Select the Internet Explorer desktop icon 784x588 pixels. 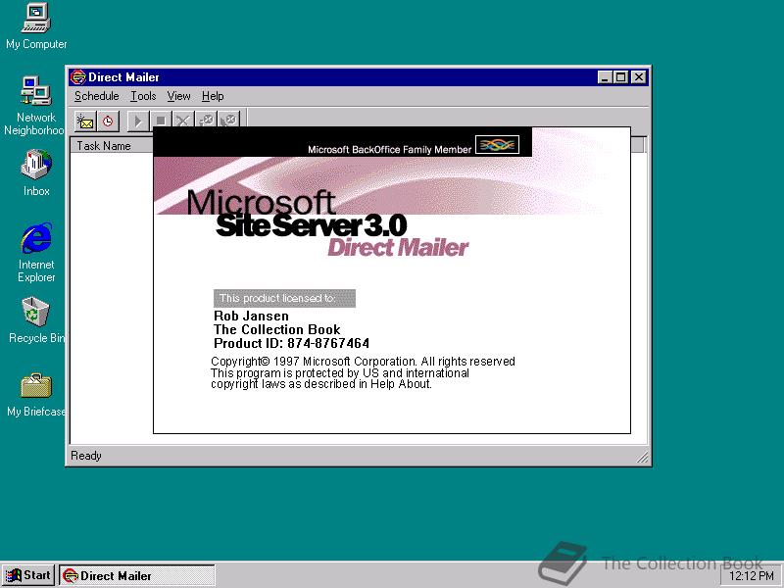click(36, 253)
